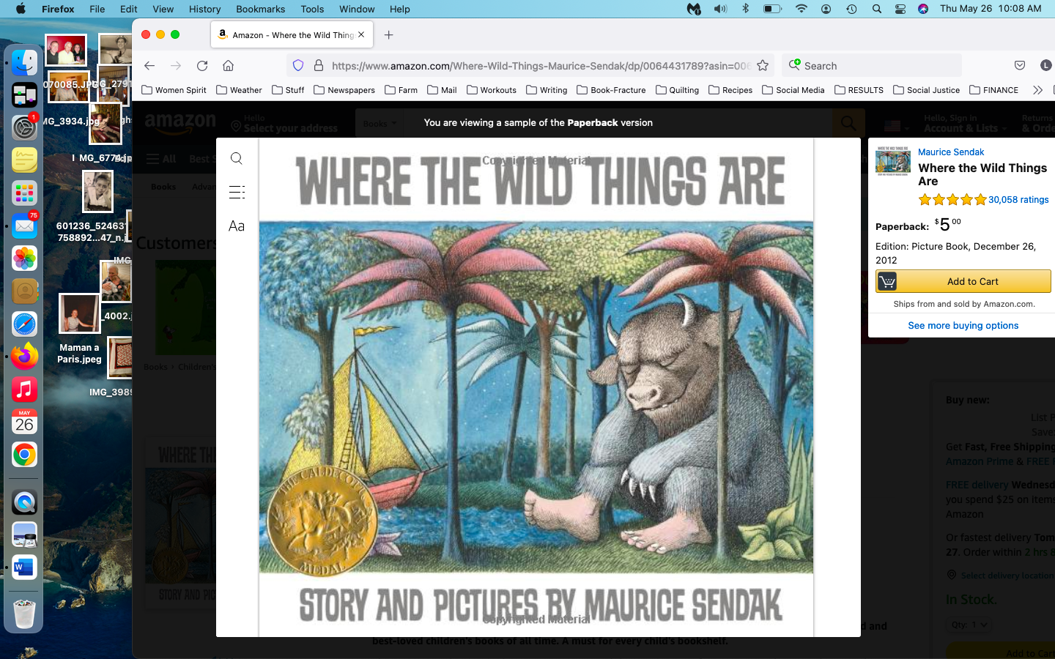Click the Firefox Search box
The height and width of the screenshot is (659, 1055).
872,65
